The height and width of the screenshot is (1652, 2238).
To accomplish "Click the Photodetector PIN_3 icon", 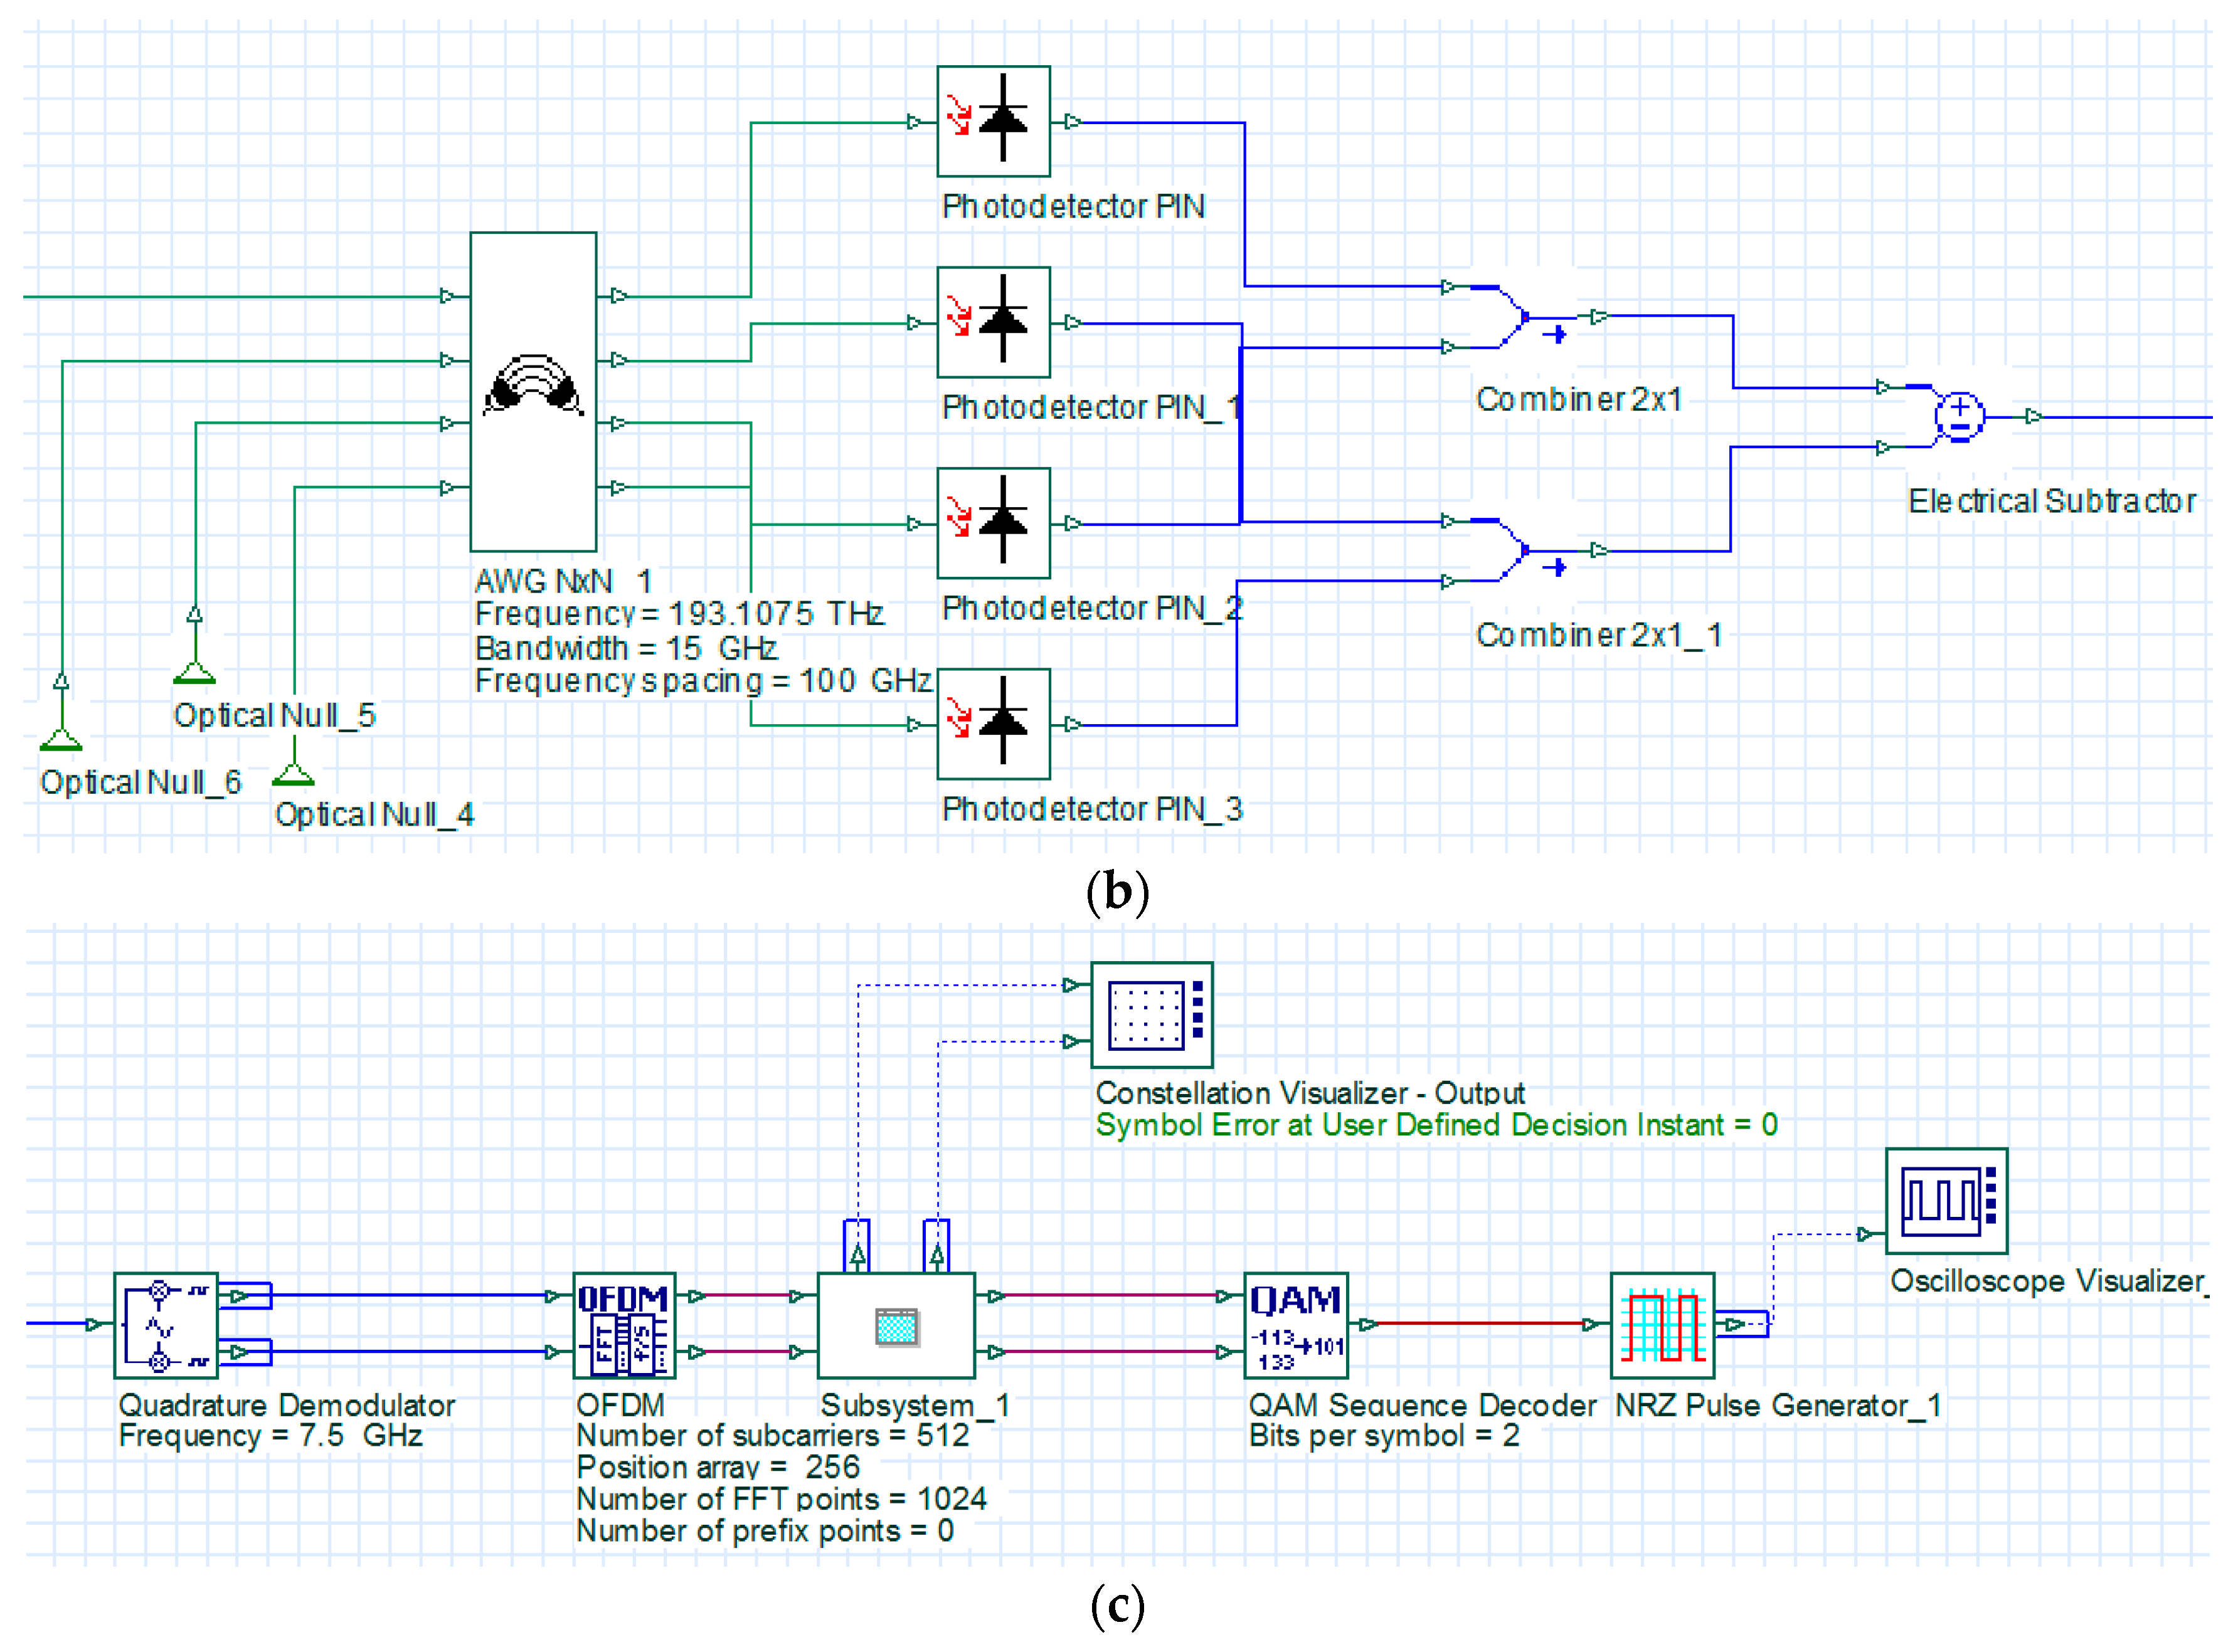I will pyautogui.click(x=992, y=724).
